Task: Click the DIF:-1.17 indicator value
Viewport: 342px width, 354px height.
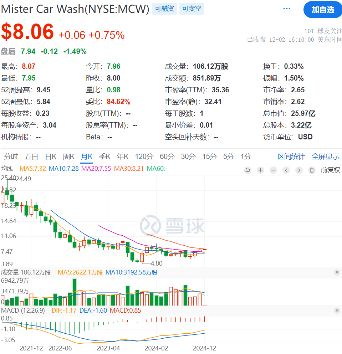Action: coord(64,311)
